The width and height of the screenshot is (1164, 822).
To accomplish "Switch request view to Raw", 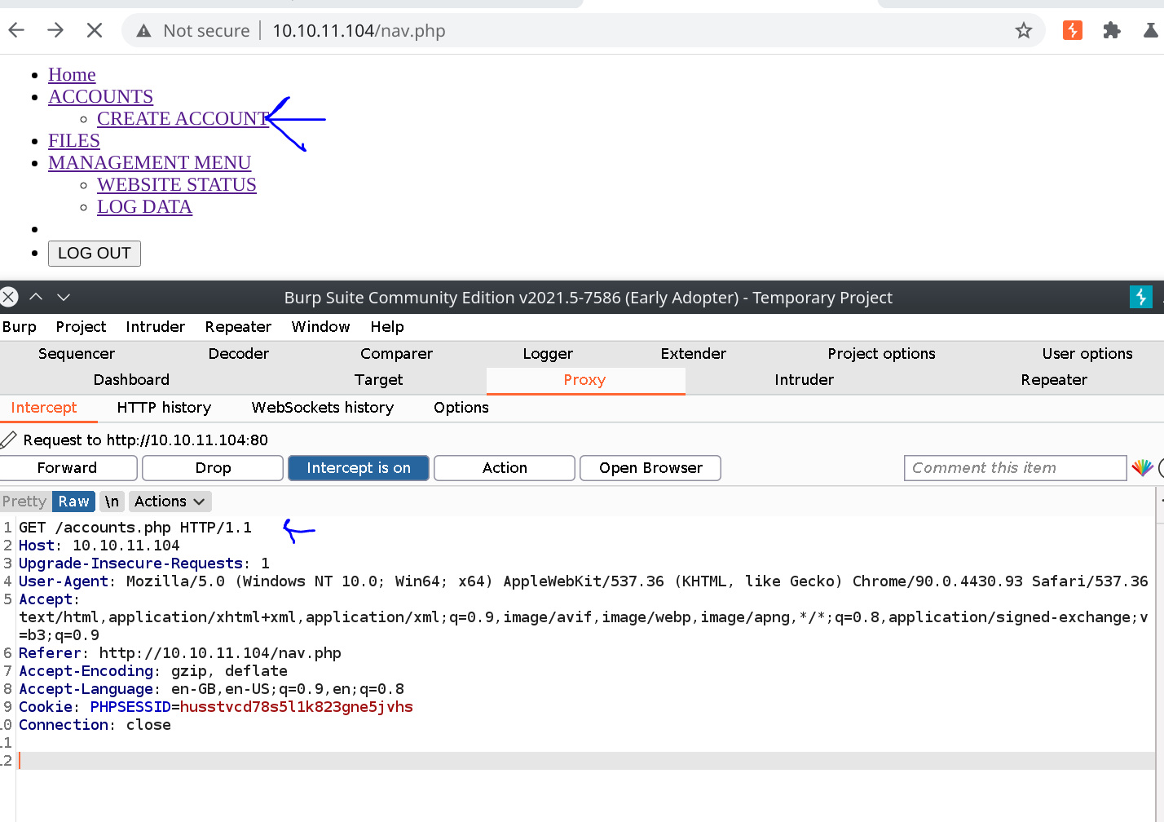I will [x=73, y=502].
